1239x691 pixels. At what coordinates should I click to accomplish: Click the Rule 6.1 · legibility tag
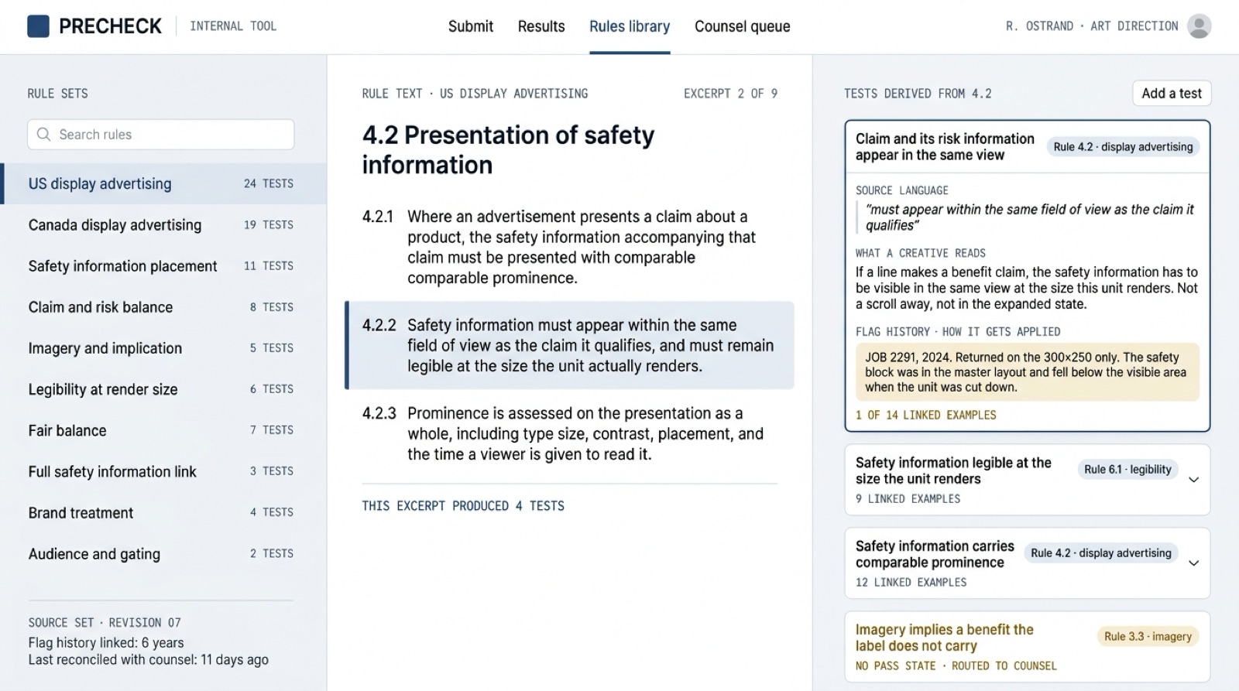pos(1127,469)
